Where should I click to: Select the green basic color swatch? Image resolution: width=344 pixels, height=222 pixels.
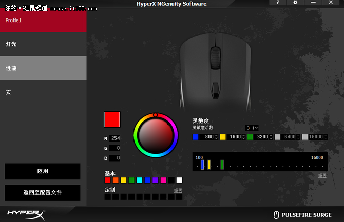(x=131, y=180)
